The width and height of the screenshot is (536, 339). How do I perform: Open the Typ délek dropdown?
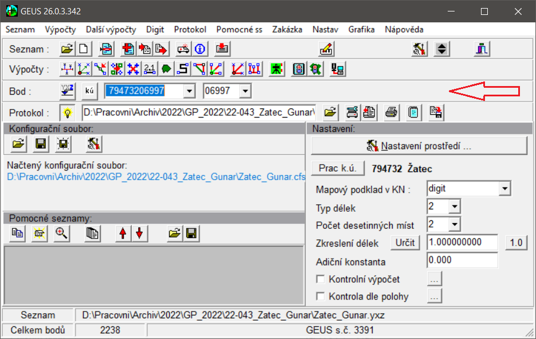[x=455, y=206]
